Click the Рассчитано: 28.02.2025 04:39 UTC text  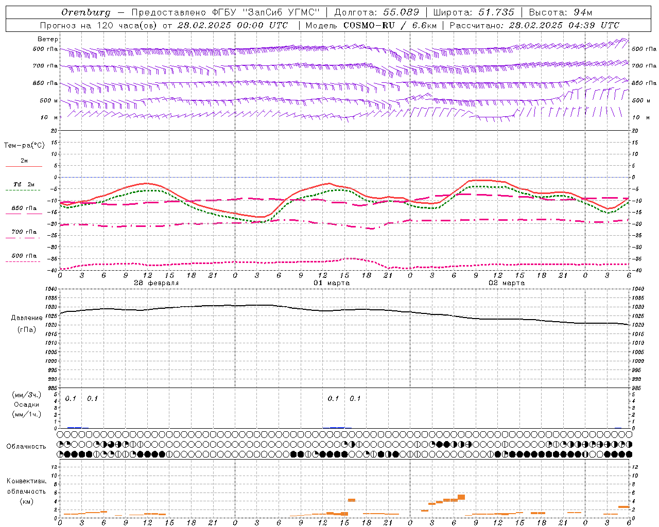tap(534, 25)
